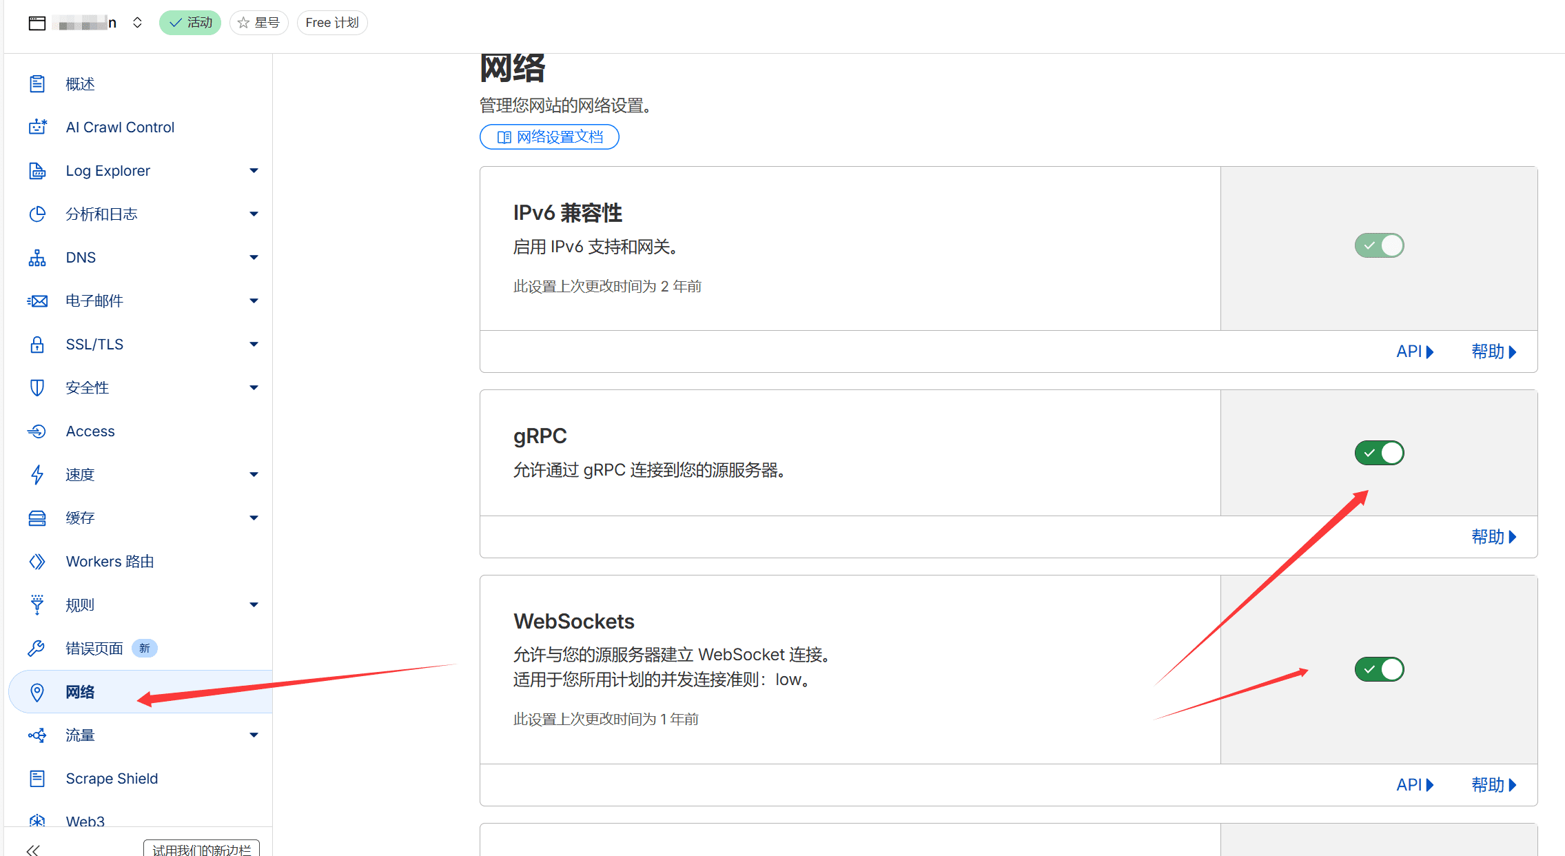Click the Workers routes diamond icon
Viewport: 1565px width, 856px height.
pos(37,562)
